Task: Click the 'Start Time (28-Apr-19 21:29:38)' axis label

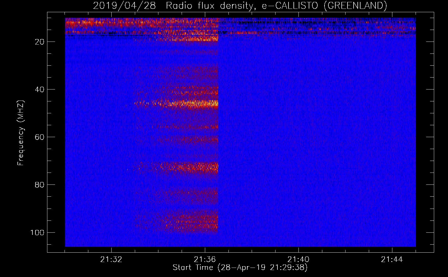Action: 240,268
